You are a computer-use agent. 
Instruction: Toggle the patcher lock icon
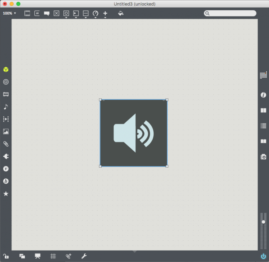(x=6, y=256)
